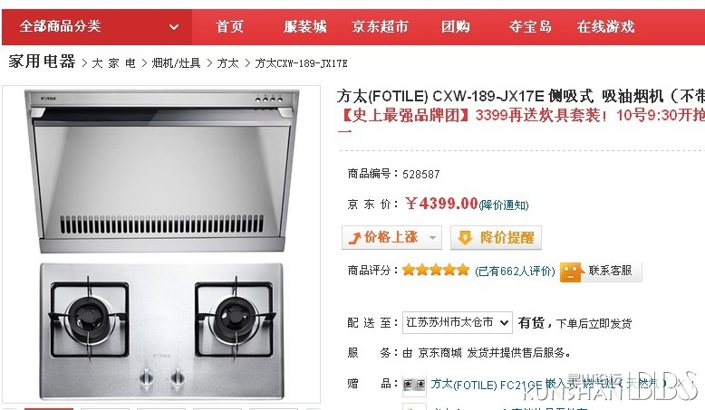This screenshot has width=705, height=410.
Task: Click the 家用电器 breadcrumb
Action: tap(42, 61)
